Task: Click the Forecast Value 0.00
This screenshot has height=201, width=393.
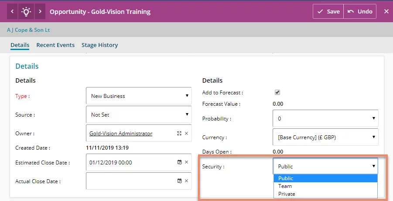Action: coord(278,104)
